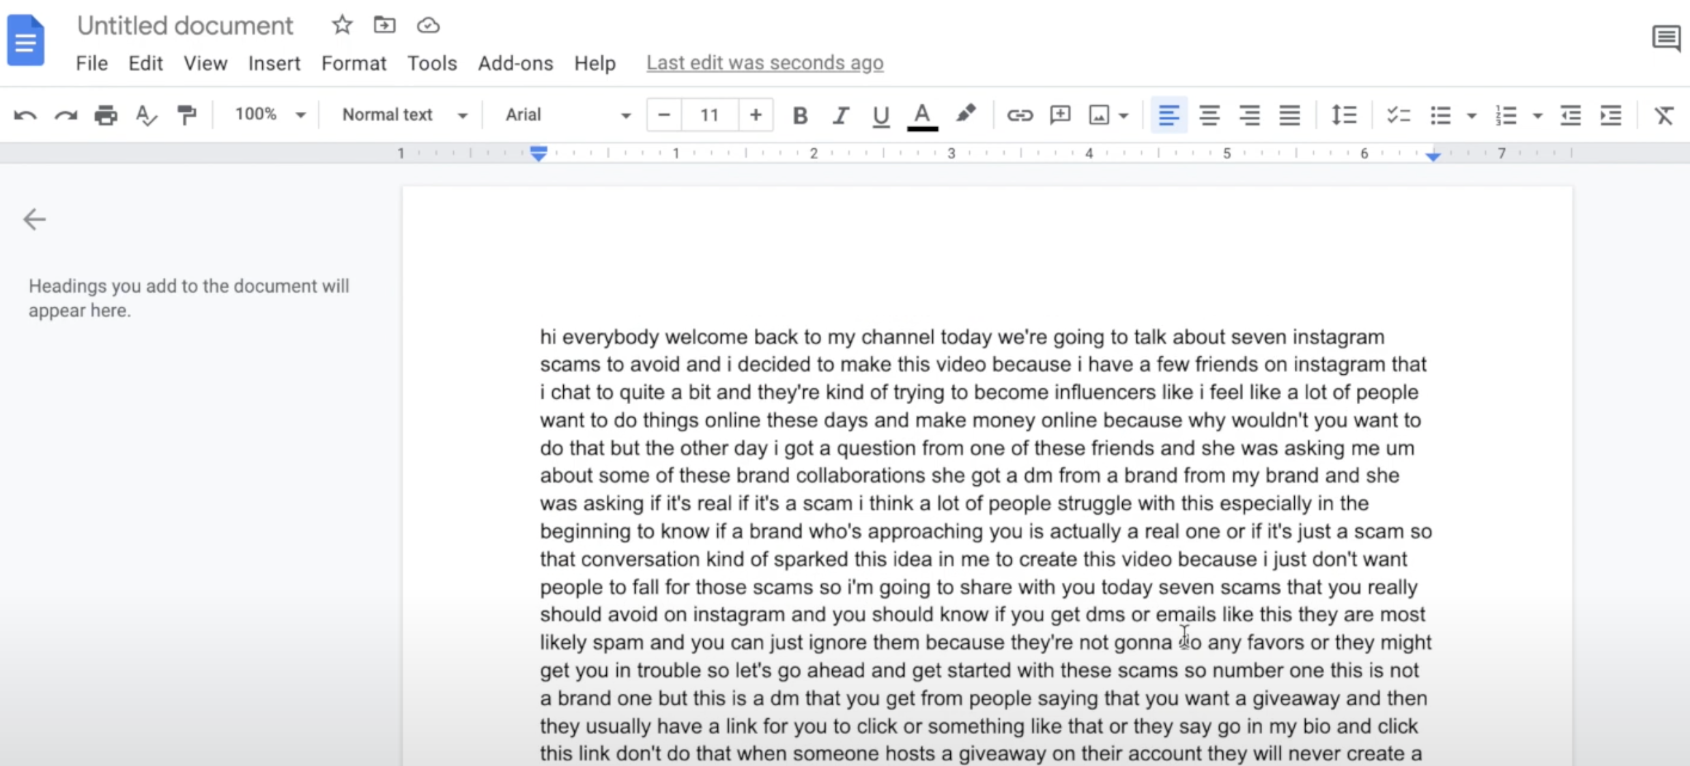This screenshot has height=766, width=1690.
Task: Insert an image
Action: click(x=1099, y=115)
